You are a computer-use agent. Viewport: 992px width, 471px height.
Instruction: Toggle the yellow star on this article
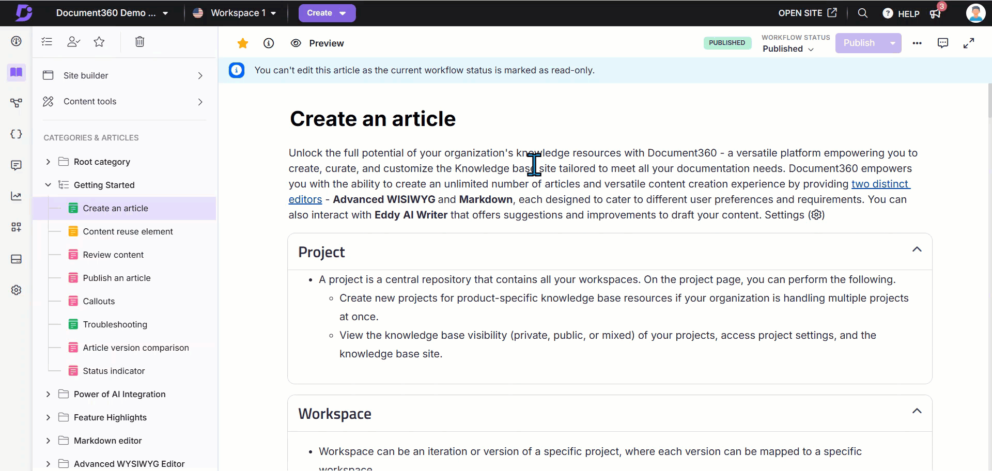coord(242,43)
